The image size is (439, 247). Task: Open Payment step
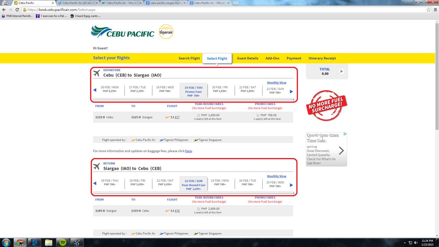coord(294,58)
